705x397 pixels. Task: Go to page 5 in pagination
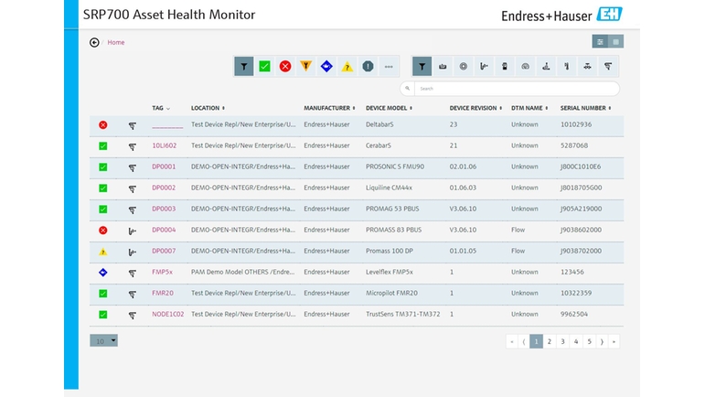pyautogui.click(x=590, y=342)
